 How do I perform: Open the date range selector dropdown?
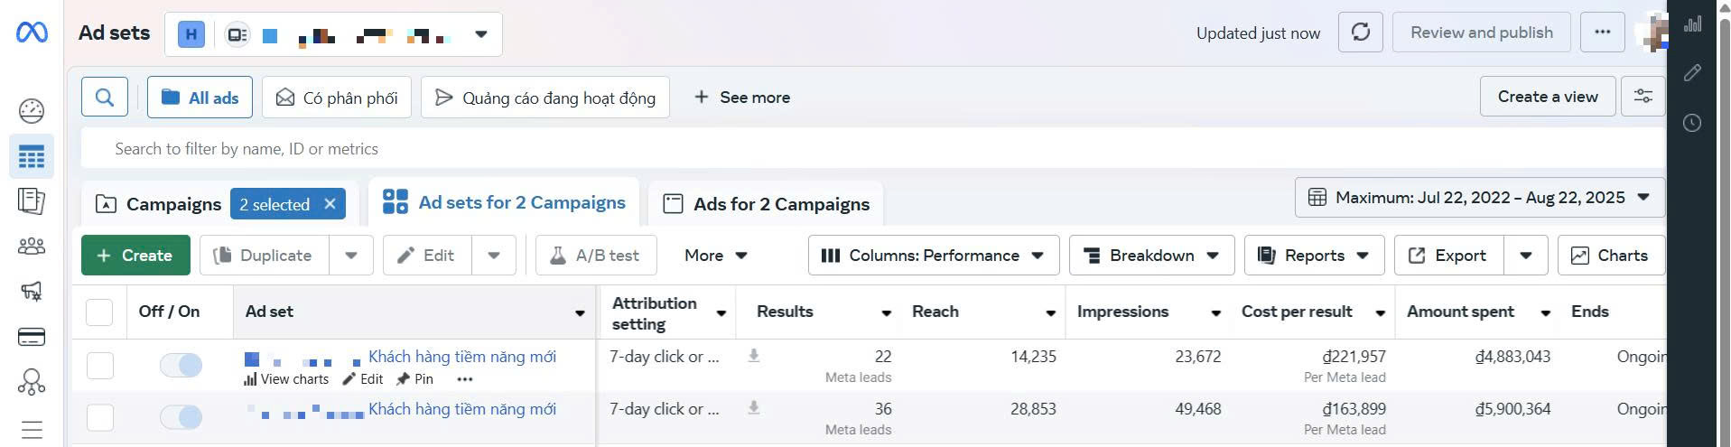(1479, 198)
